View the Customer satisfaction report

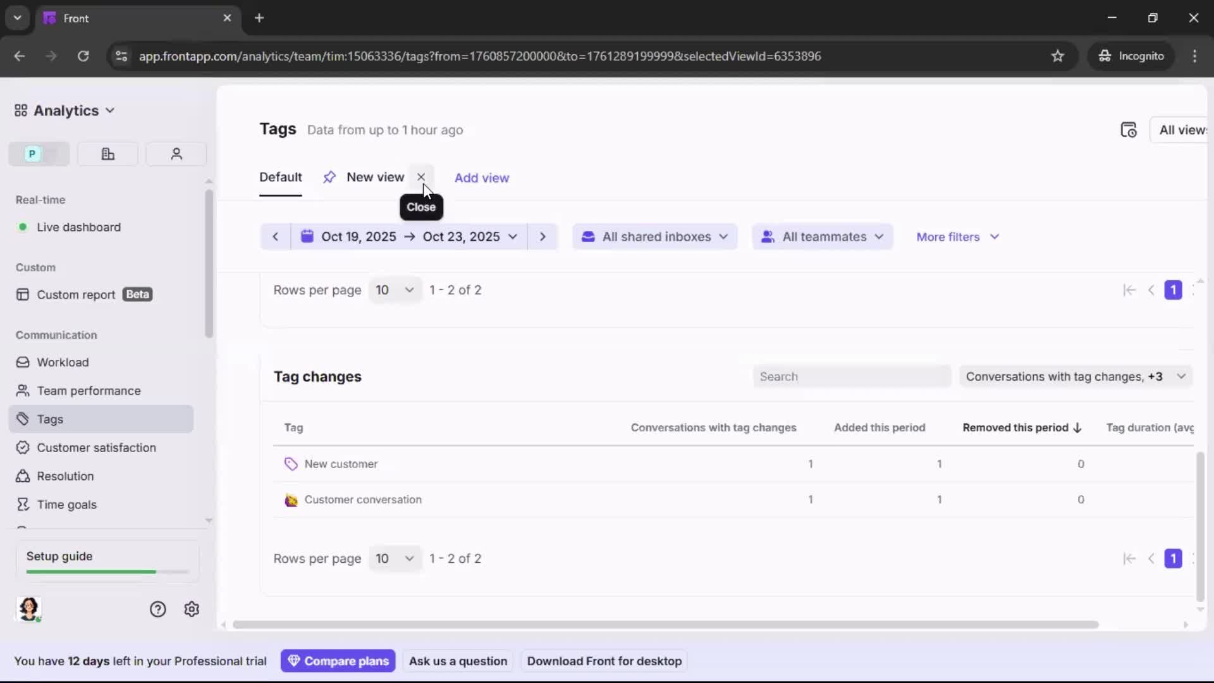pos(96,448)
